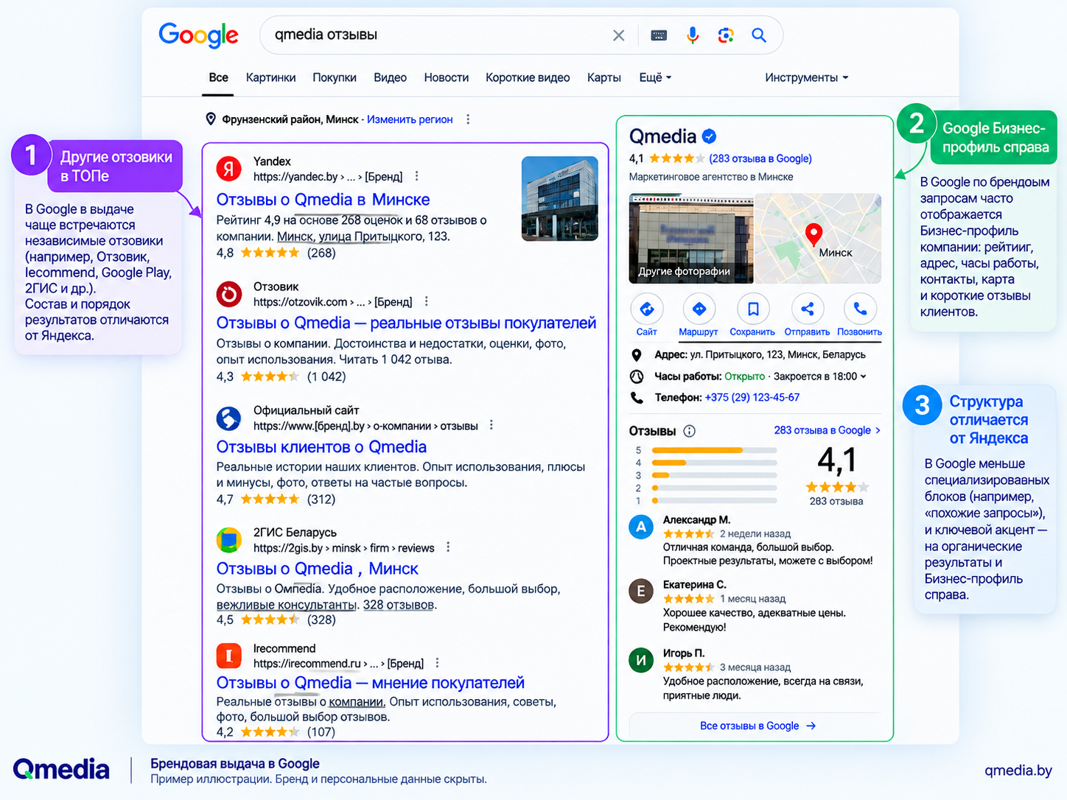Click the verified badge next to Qmedia
Viewport: 1067px width, 800px height.
[710, 136]
